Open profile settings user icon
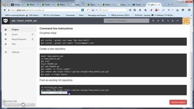 [x=172, y=21]
